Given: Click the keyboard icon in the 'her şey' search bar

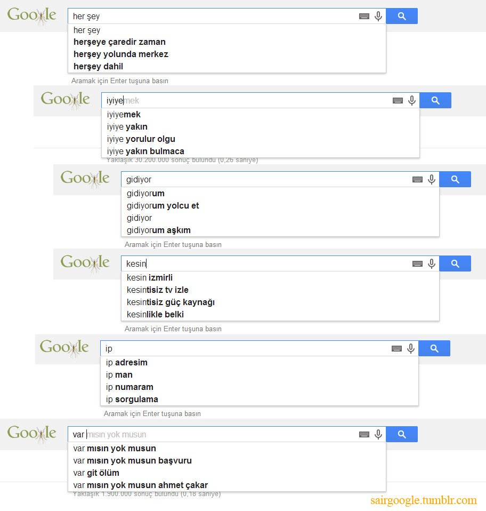Looking at the screenshot, I should pyautogui.click(x=364, y=17).
